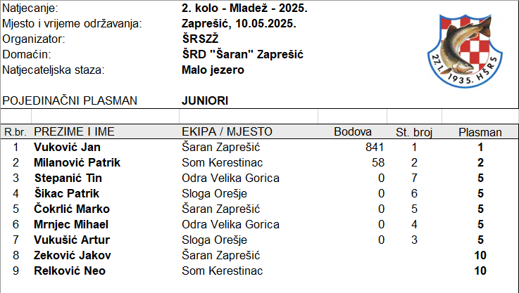519x293 pixels.
Task: Click the name Milanović Patrik
Action: (x=77, y=163)
